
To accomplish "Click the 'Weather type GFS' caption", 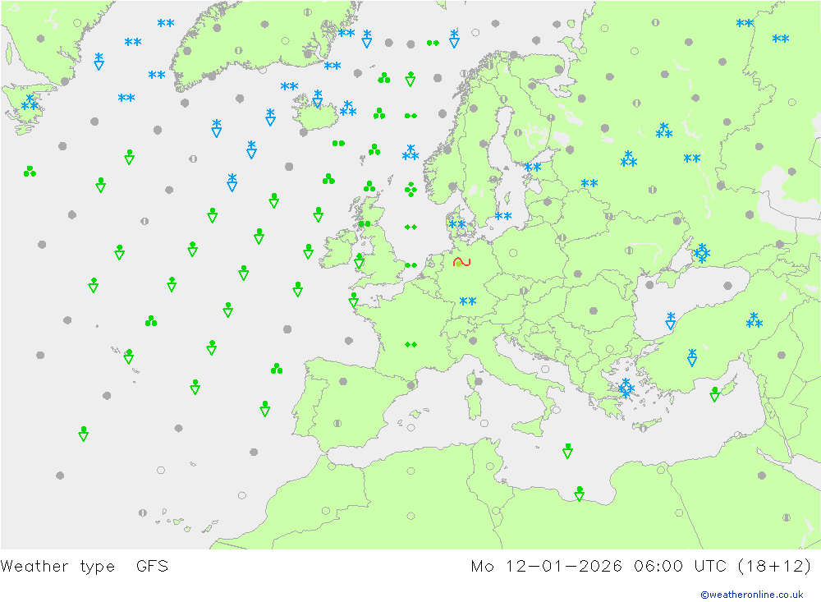I will click(x=85, y=567).
